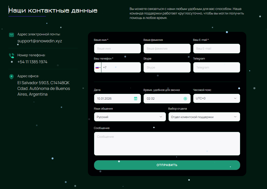Click the label Выбор отдела
The image size is (267, 189).
pyautogui.click(x=177, y=109)
